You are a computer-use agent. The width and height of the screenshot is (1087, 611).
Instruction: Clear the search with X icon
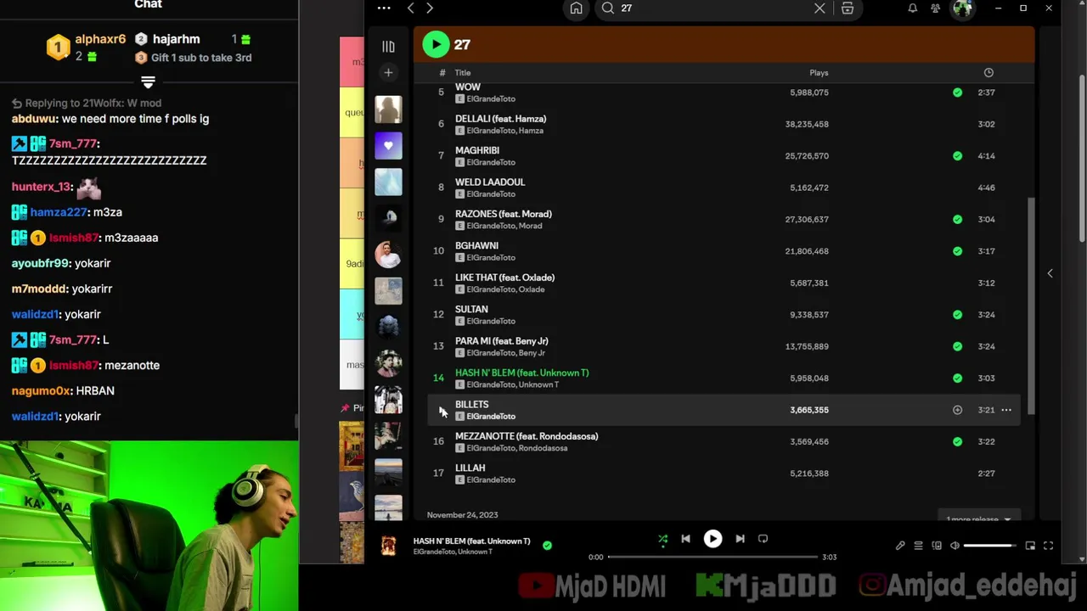pyautogui.click(x=819, y=8)
